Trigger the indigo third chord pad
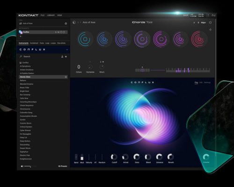 (x=123, y=39)
